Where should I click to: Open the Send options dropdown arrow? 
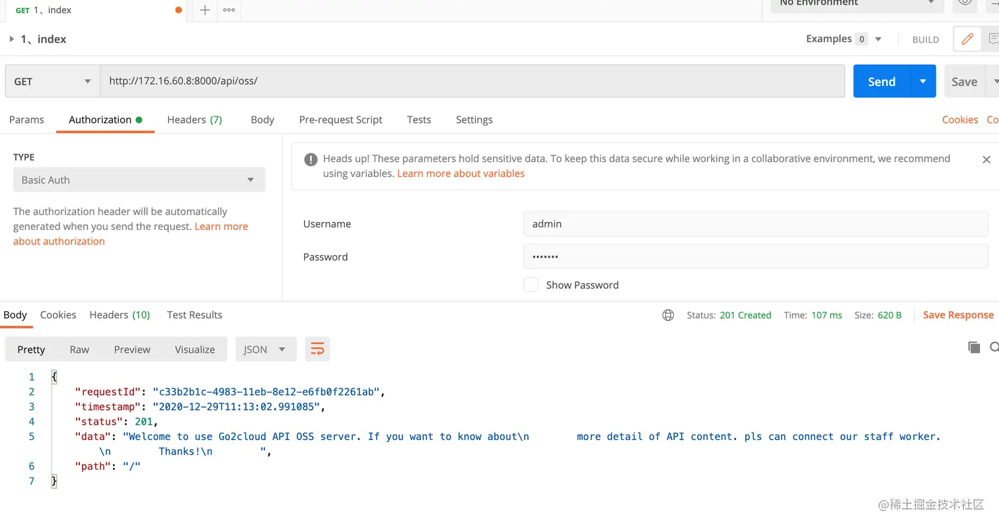point(923,82)
